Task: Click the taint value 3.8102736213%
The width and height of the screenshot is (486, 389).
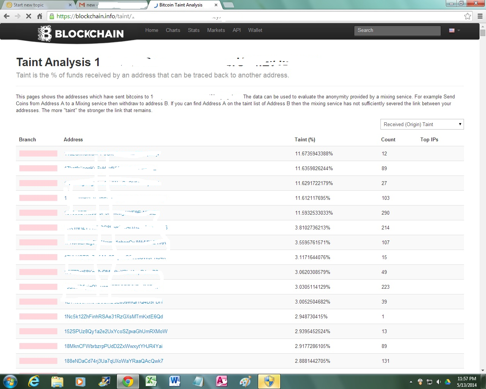Action: pyautogui.click(x=312, y=228)
